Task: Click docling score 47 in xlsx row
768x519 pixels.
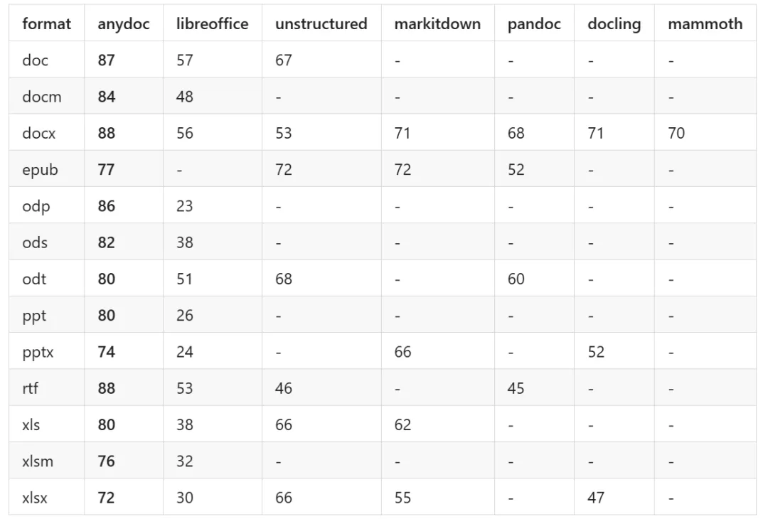Action: pos(596,498)
